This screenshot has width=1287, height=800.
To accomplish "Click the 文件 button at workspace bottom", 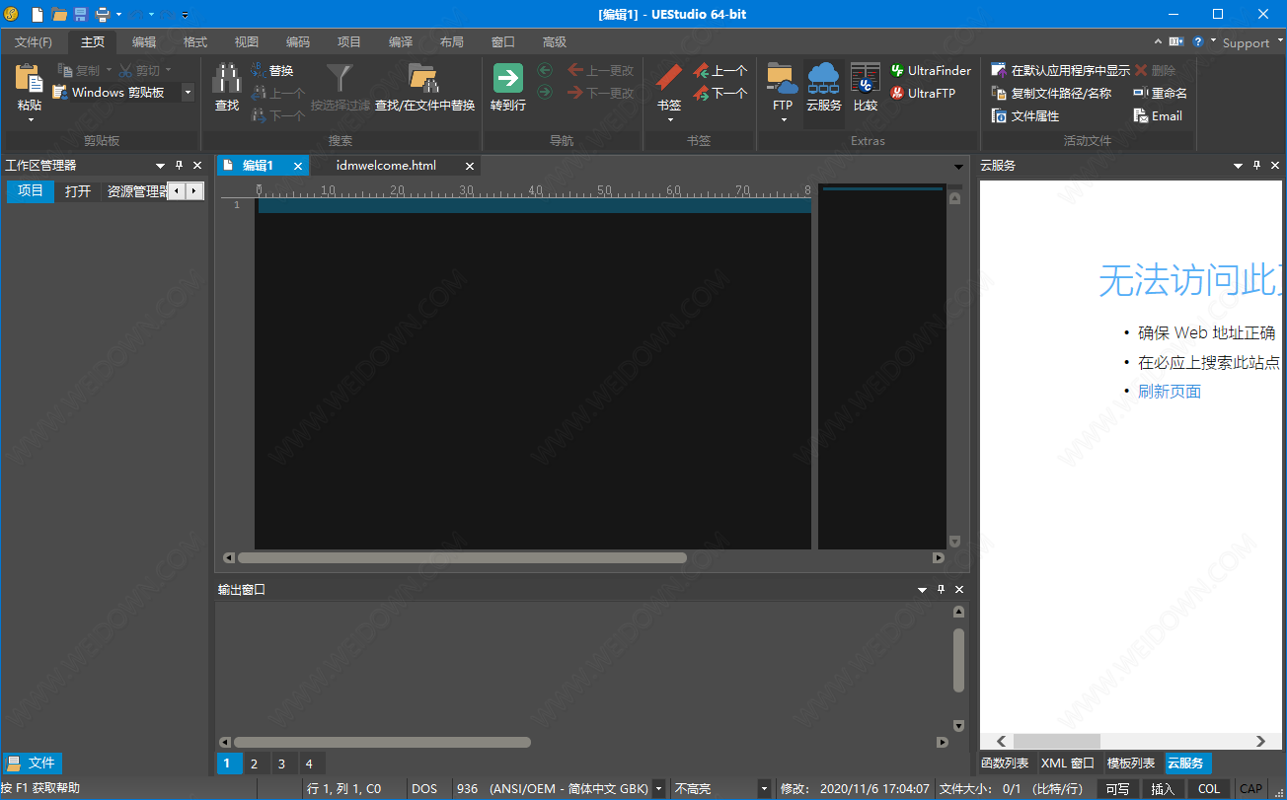I will pos(33,763).
